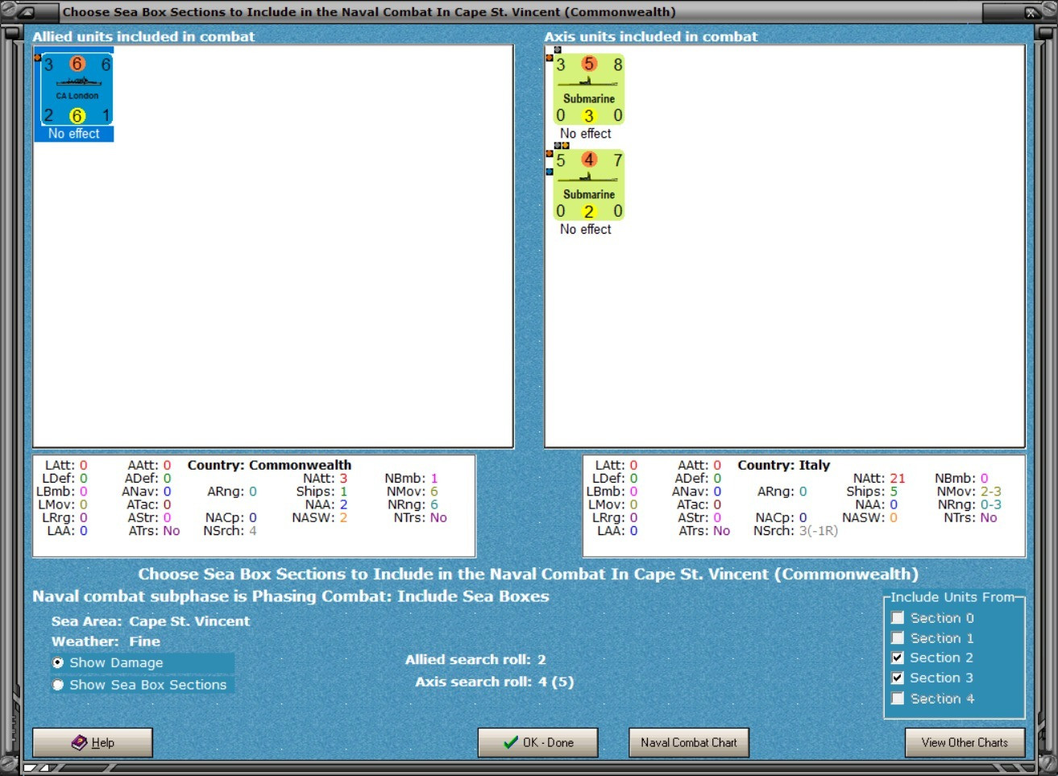Select the Show Sea Box Sections option

58,685
